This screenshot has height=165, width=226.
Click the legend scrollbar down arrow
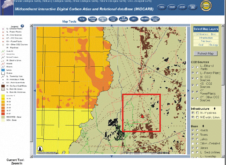pyautogui.click(x=31, y=156)
